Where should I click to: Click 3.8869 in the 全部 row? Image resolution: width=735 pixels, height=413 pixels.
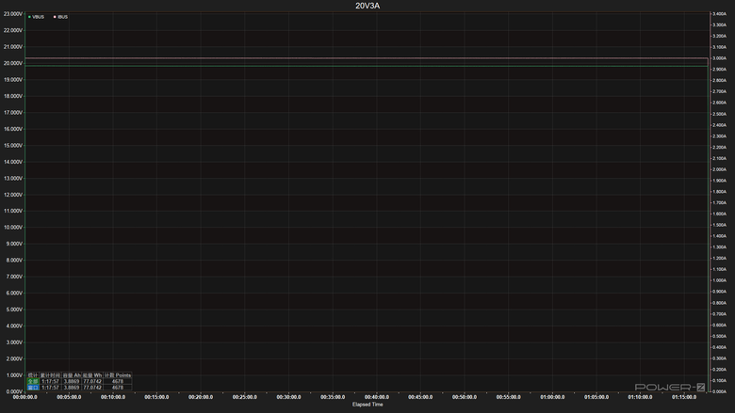click(x=72, y=381)
